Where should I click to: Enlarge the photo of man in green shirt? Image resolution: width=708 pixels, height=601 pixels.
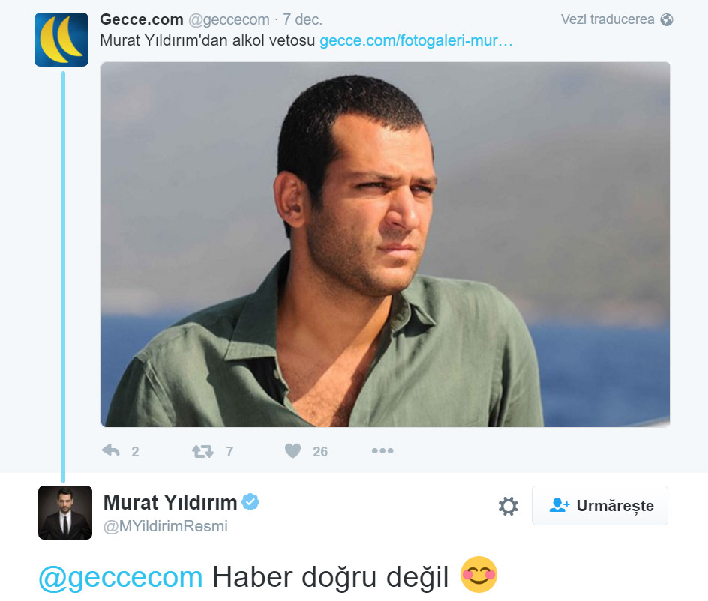(x=385, y=244)
